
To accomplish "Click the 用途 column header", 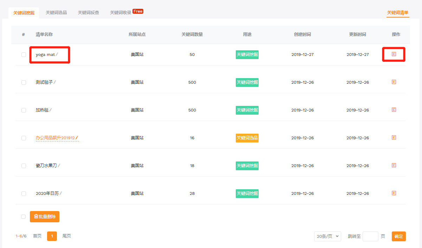I will (x=247, y=34).
